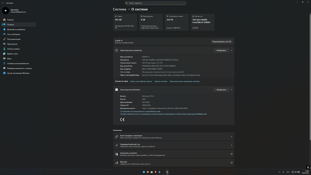The width and height of the screenshot is (311, 175).
Task: Open the Windows Start button on taskbar
Action: (144, 172)
